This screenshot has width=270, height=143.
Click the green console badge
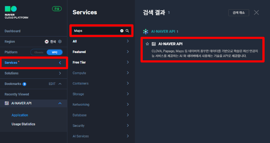(57, 8)
